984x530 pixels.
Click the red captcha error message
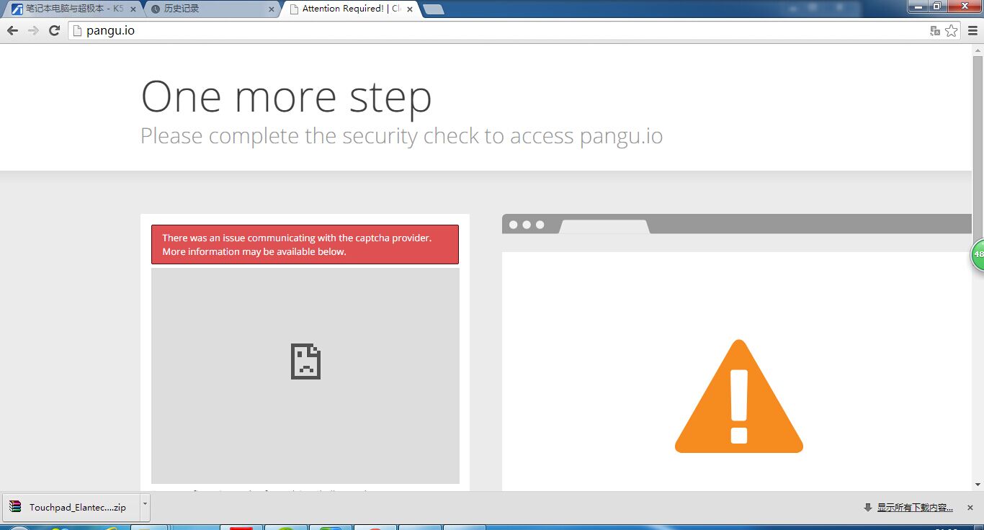pyautogui.click(x=305, y=245)
